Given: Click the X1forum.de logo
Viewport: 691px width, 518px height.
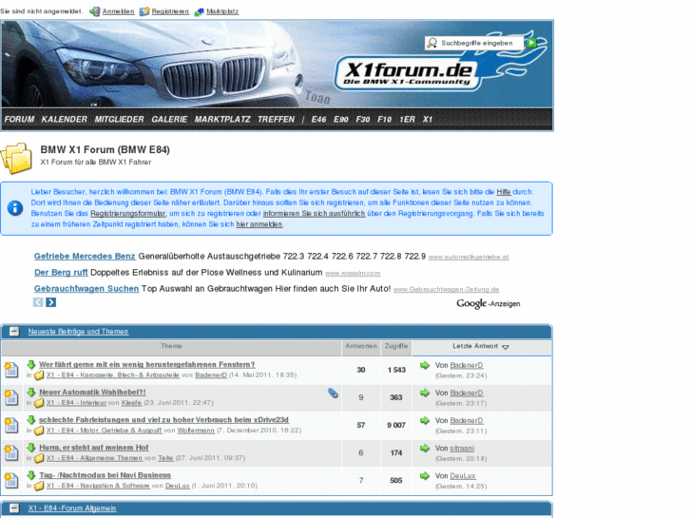Looking at the screenshot, I should (x=408, y=73).
